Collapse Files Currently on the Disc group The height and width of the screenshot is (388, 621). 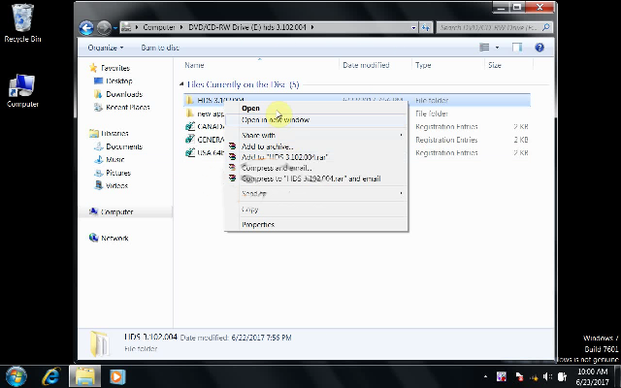click(x=181, y=84)
